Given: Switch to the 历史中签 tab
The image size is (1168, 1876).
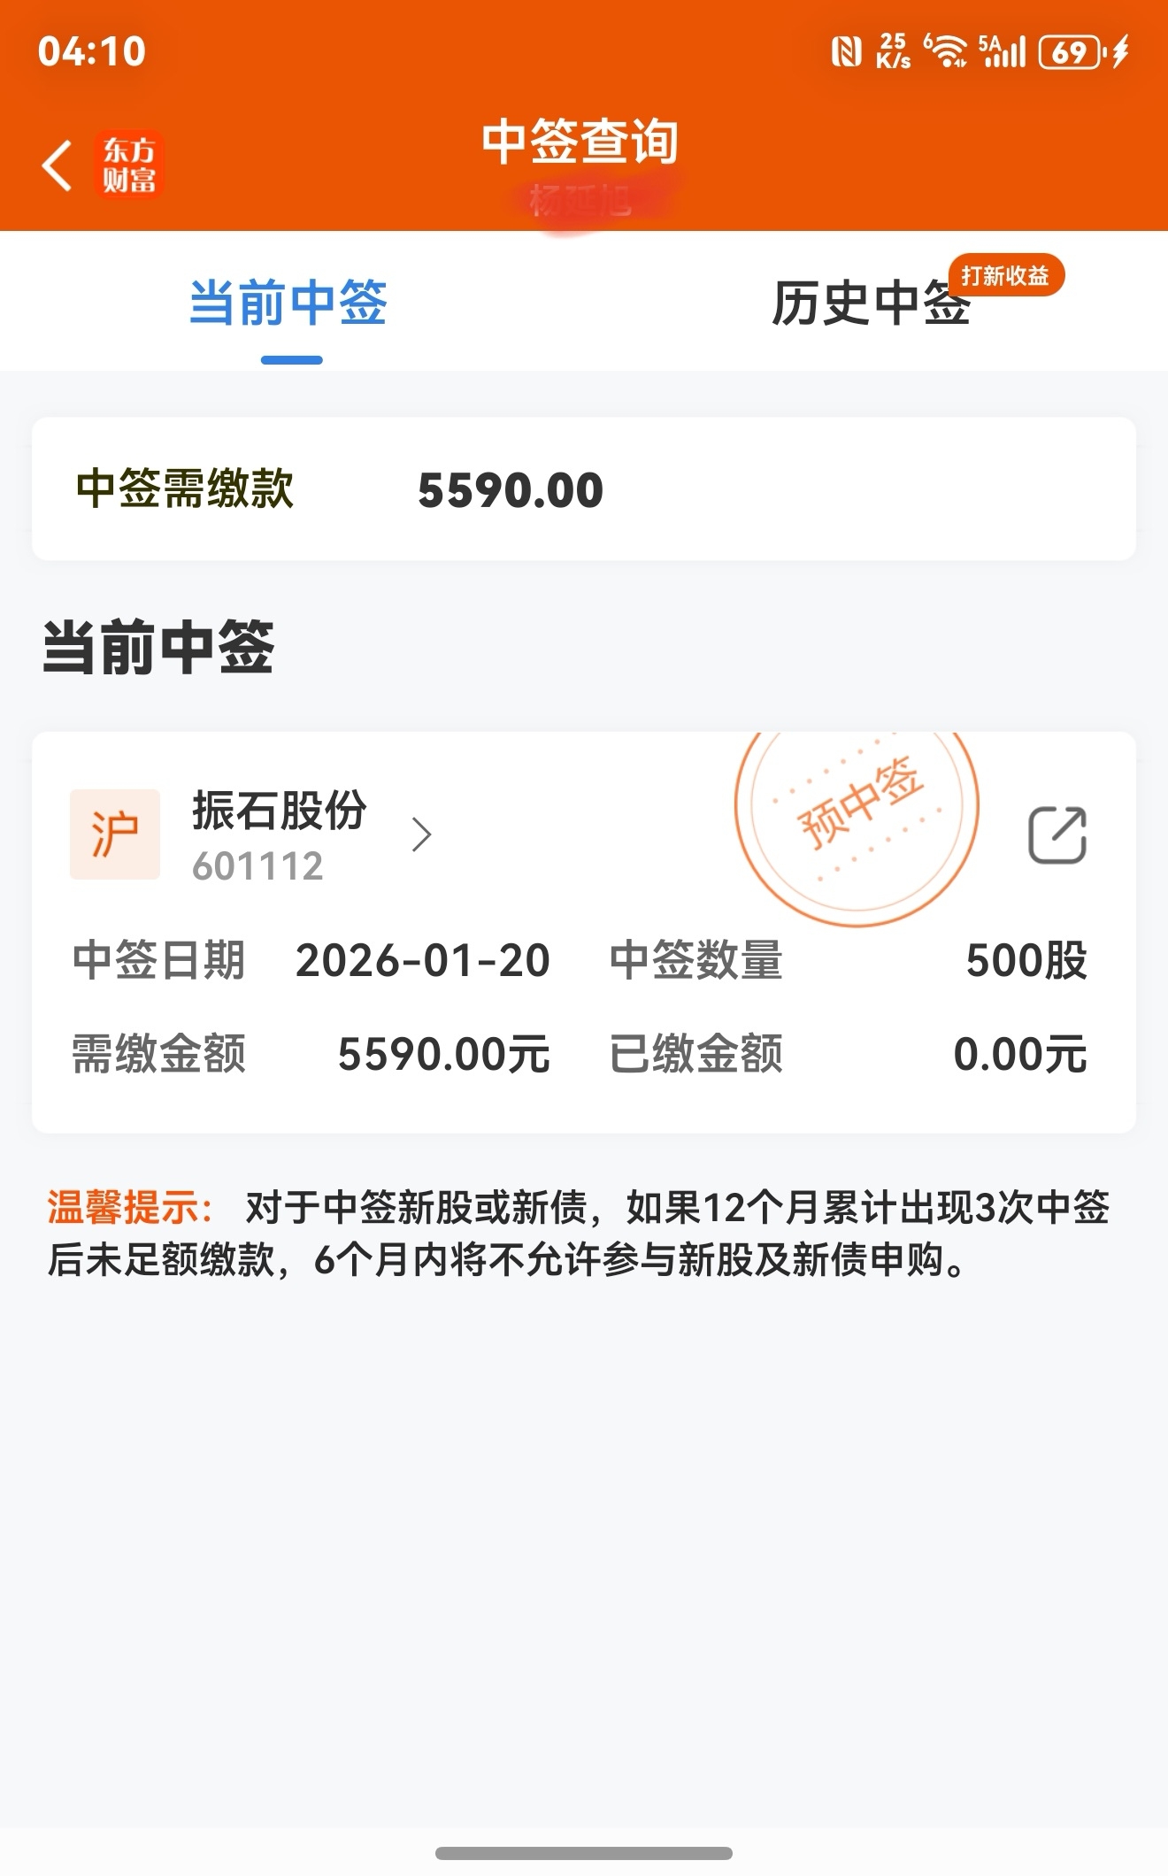Looking at the screenshot, I should pyautogui.click(x=872, y=304).
